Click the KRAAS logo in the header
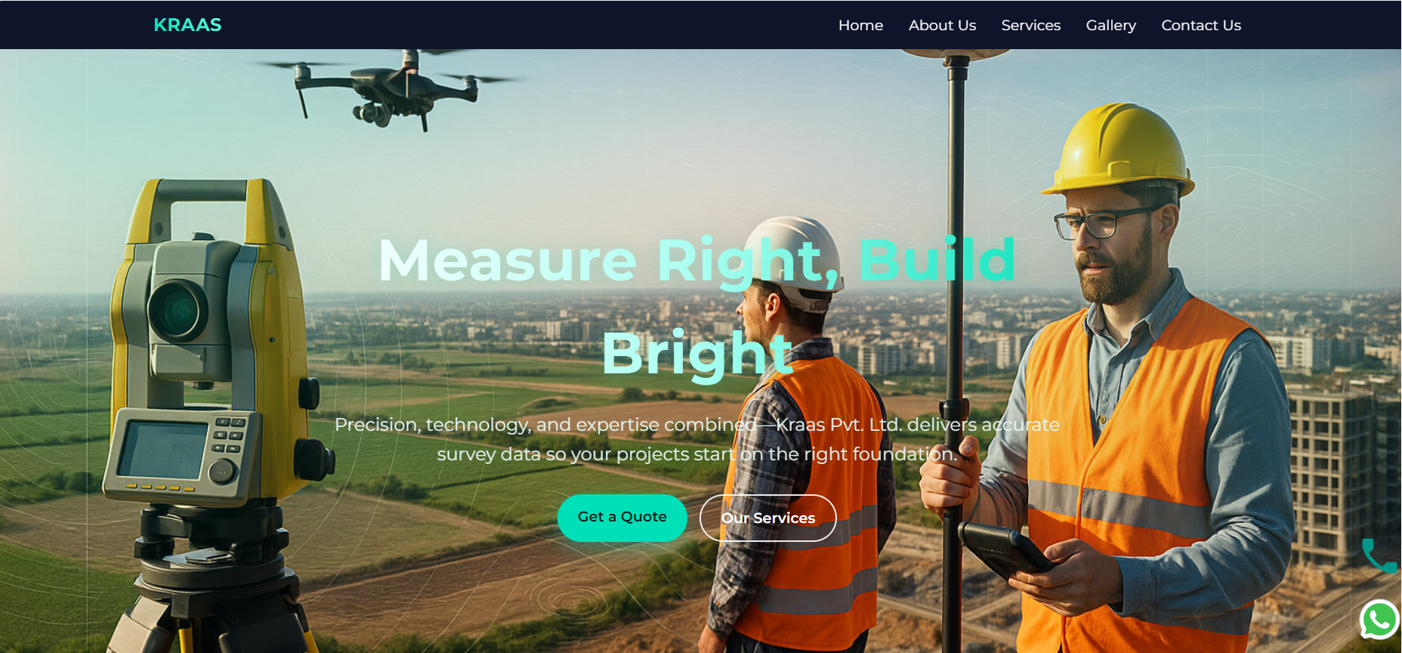 point(187,25)
